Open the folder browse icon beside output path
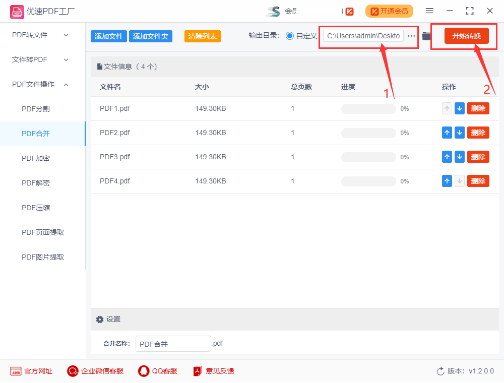 pos(426,36)
